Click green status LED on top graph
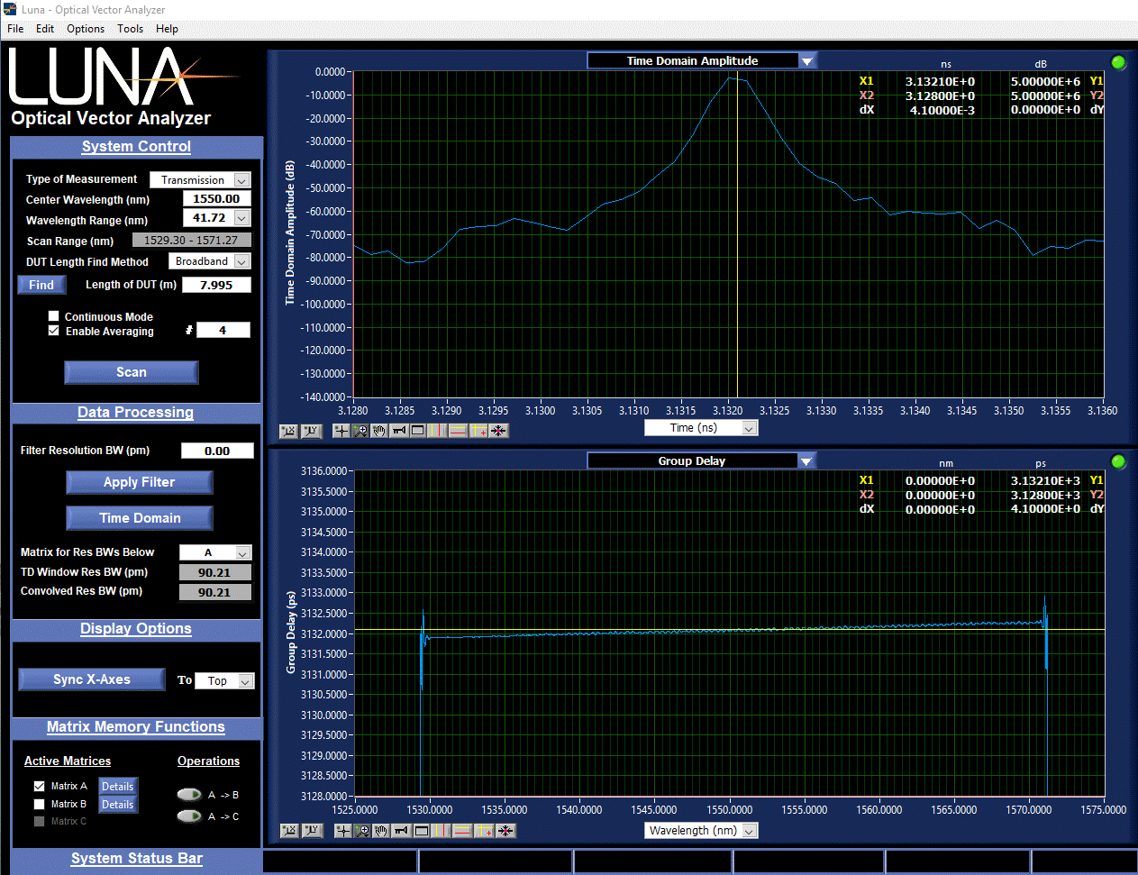 click(1118, 62)
